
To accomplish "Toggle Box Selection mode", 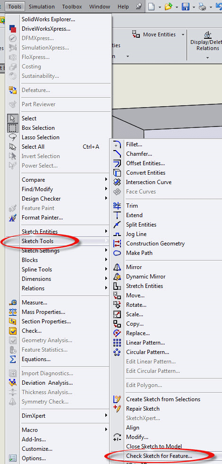I will click(13, 128).
